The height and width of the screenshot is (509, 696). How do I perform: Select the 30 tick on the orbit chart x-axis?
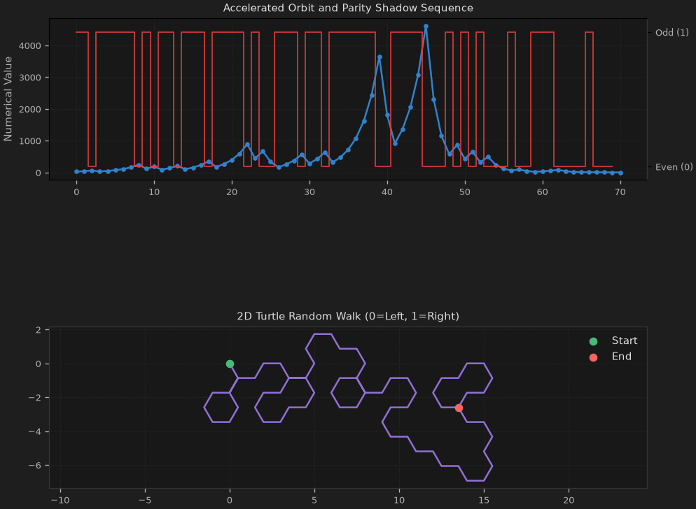click(309, 192)
